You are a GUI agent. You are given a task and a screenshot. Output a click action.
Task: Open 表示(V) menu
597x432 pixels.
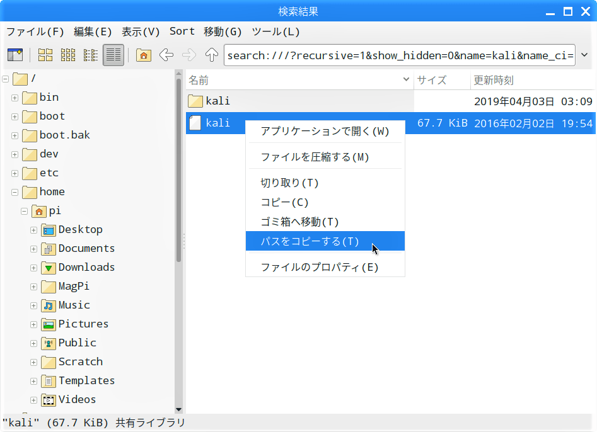141,31
